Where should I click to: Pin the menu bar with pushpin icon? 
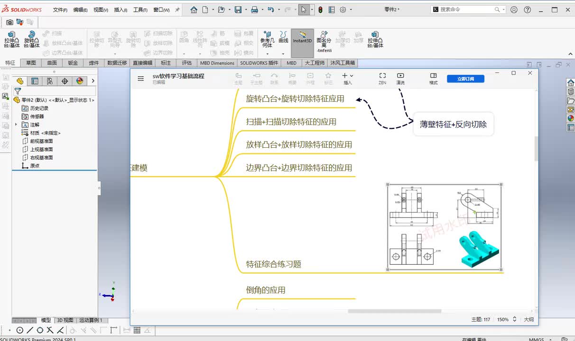point(177,9)
